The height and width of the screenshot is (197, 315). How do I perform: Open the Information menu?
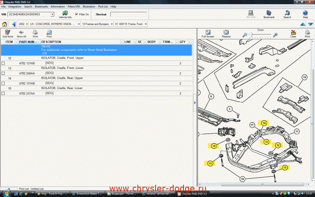point(57,7)
